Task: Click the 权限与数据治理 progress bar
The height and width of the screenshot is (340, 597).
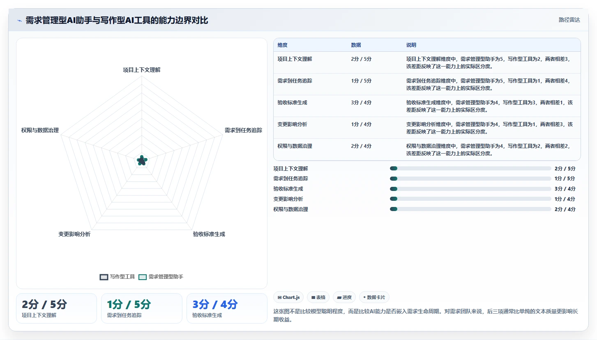Action: 470,209
